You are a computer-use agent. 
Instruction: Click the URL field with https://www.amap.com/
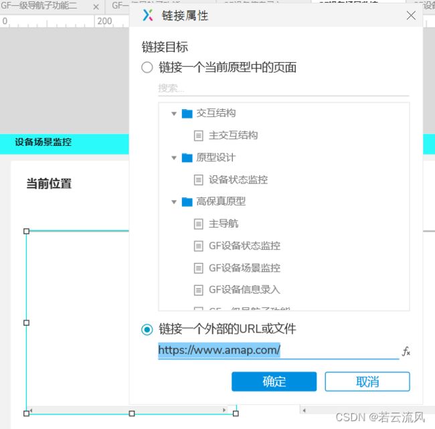[278, 351]
